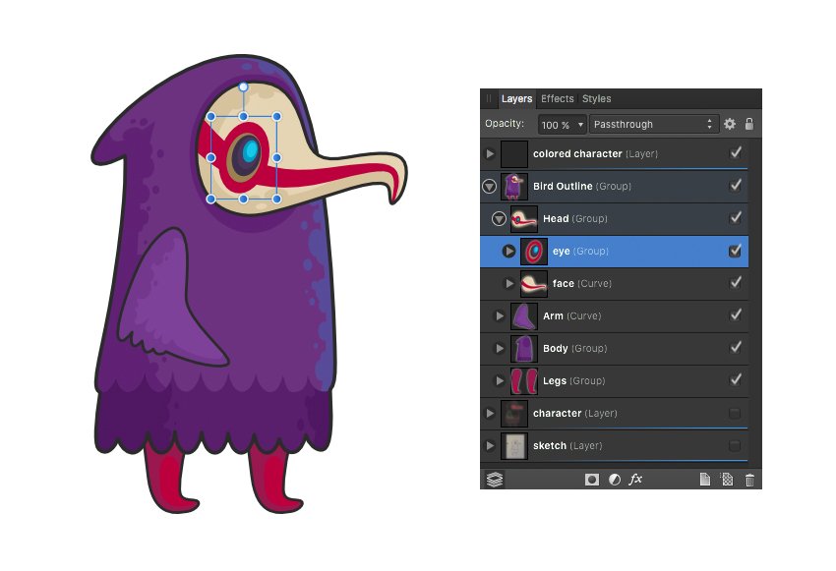Open the Layer Effects fx icon
836x571 pixels.
pyautogui.click(x=635, y=480)
